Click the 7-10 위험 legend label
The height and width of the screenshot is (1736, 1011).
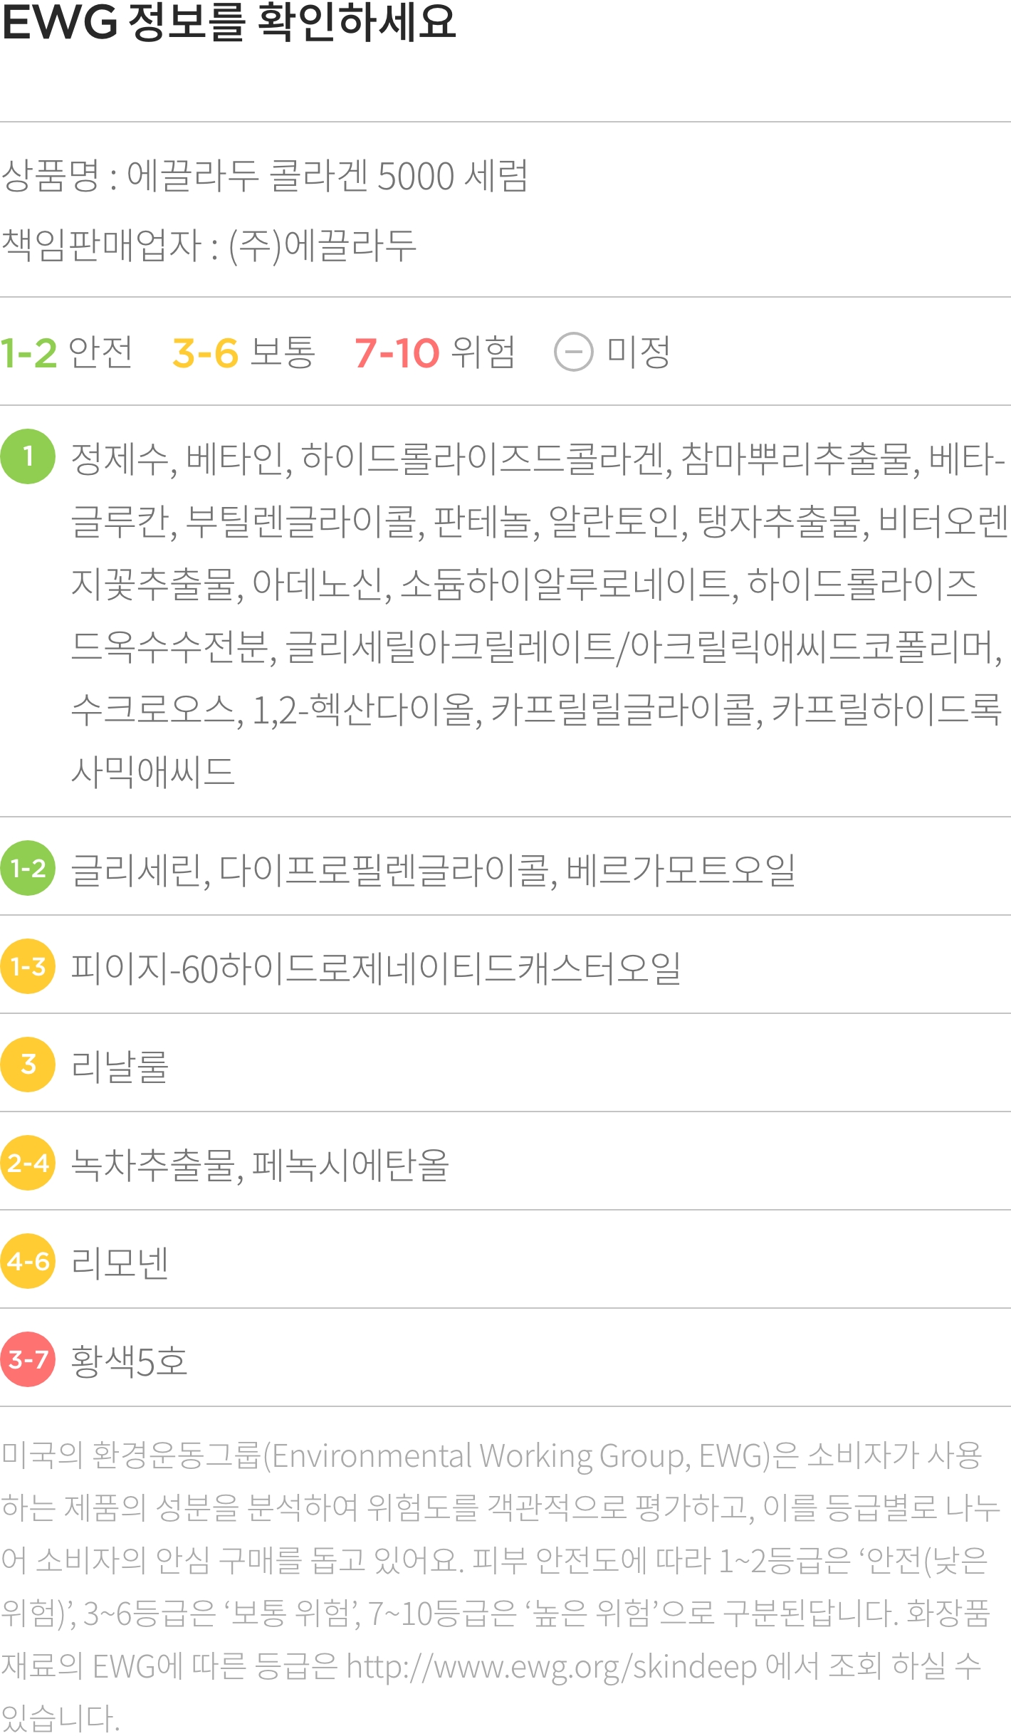click(434, 352)
